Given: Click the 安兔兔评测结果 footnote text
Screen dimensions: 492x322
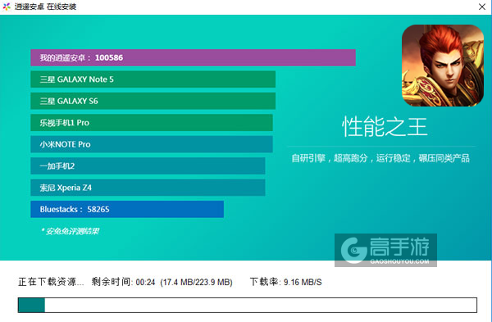Looking at the screenshot, I should pos(70,231).
